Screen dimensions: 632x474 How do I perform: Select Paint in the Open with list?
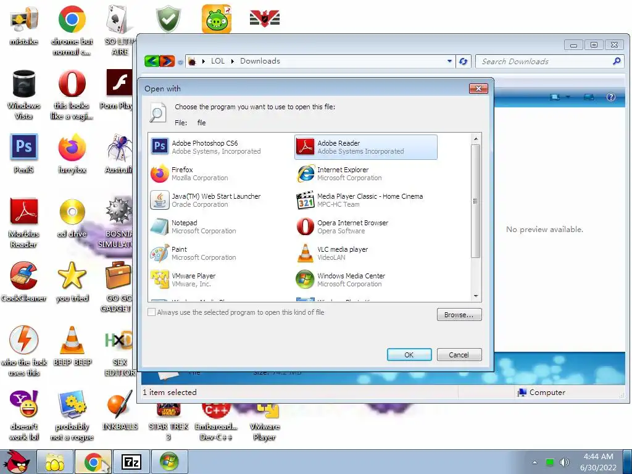pyautogui.click(x=221, y=254)
